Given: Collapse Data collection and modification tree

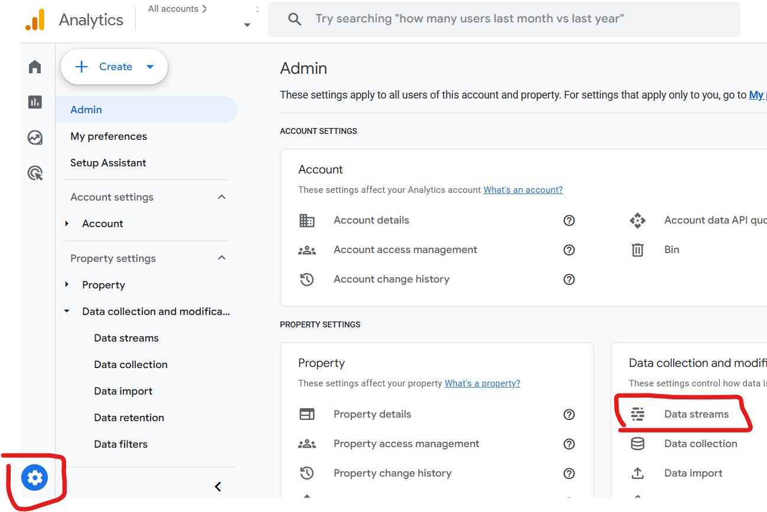Looking at the screenshot, I should click(67, 311).
